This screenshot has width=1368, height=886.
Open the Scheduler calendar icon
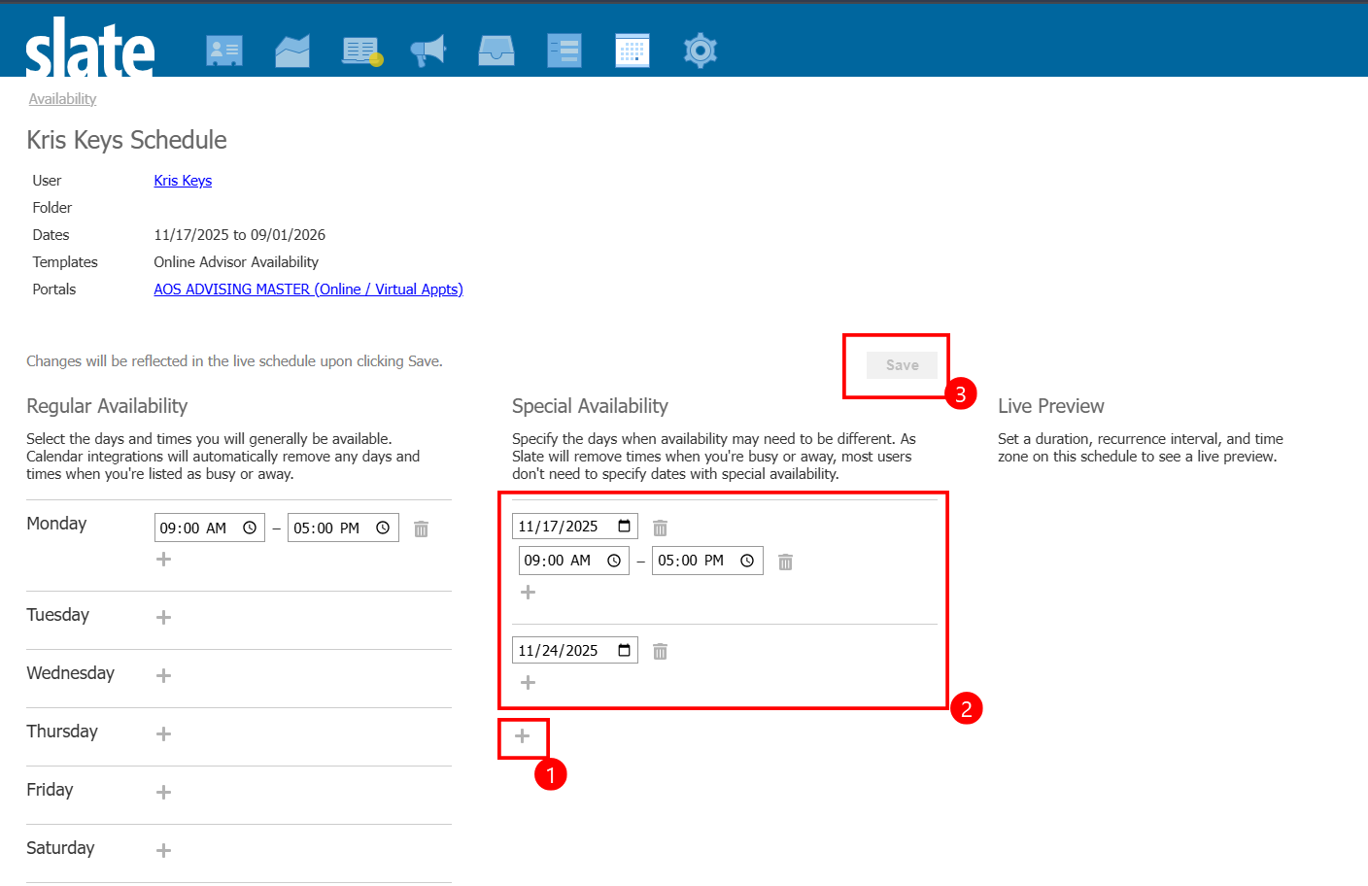[x=633, y=51]
